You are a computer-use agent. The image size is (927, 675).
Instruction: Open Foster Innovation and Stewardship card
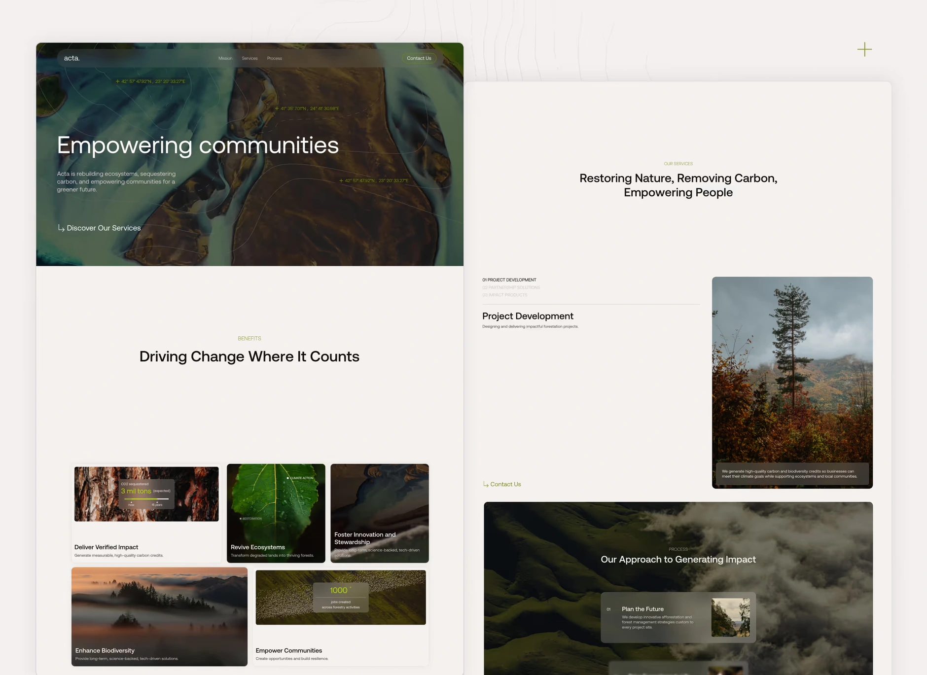[380, 513]
